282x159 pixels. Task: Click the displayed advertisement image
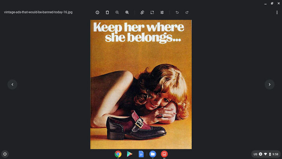click(141, 84)
